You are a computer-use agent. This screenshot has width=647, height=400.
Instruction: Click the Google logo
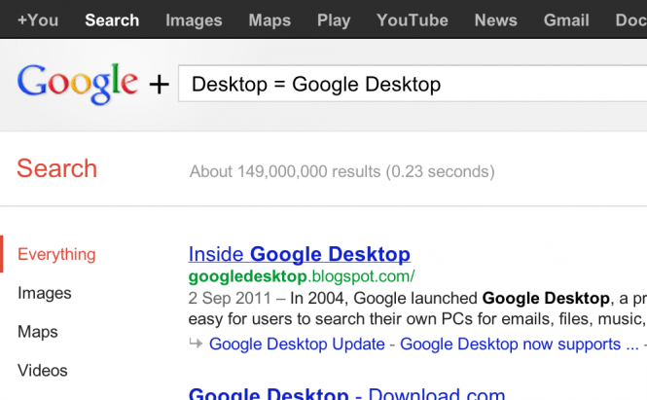[77, 83]
